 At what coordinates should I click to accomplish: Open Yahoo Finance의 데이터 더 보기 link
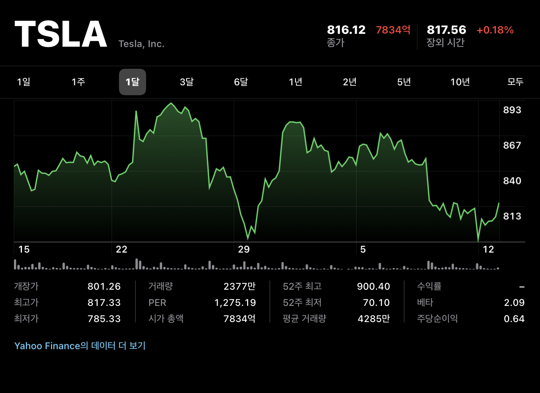[80, 346]
